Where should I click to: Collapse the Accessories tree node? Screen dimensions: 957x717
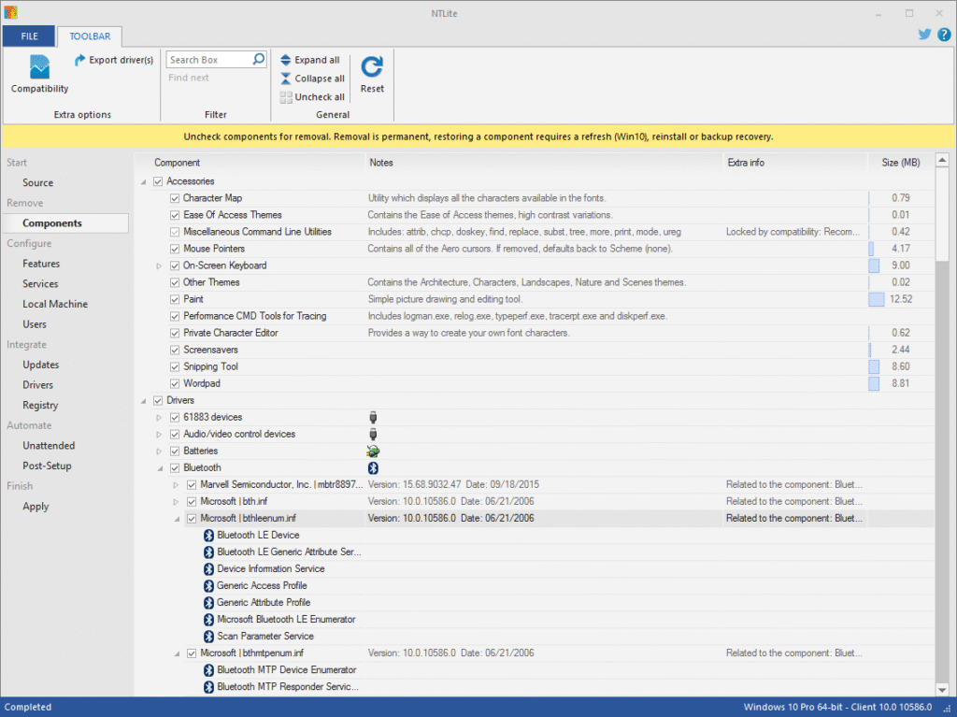[143, 181]
